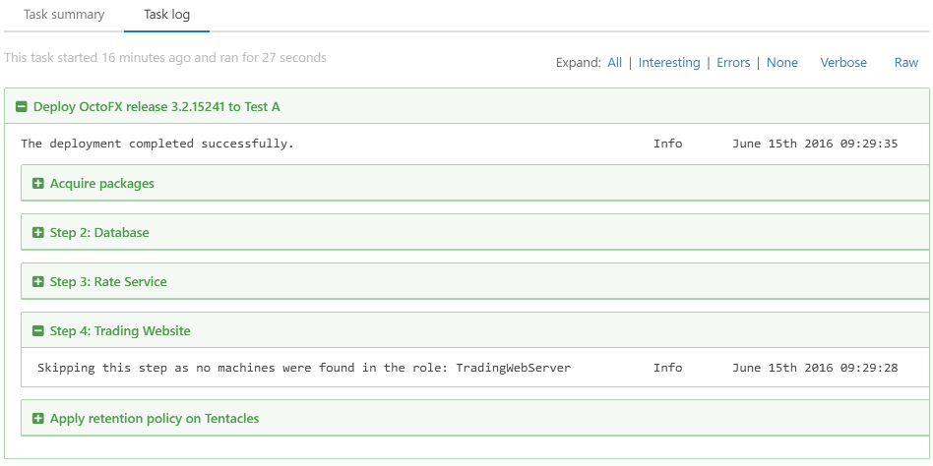Viewport: 933px width, 466px height.
Task: Switch log to Verbose output
Action: (x=843, y=63)
